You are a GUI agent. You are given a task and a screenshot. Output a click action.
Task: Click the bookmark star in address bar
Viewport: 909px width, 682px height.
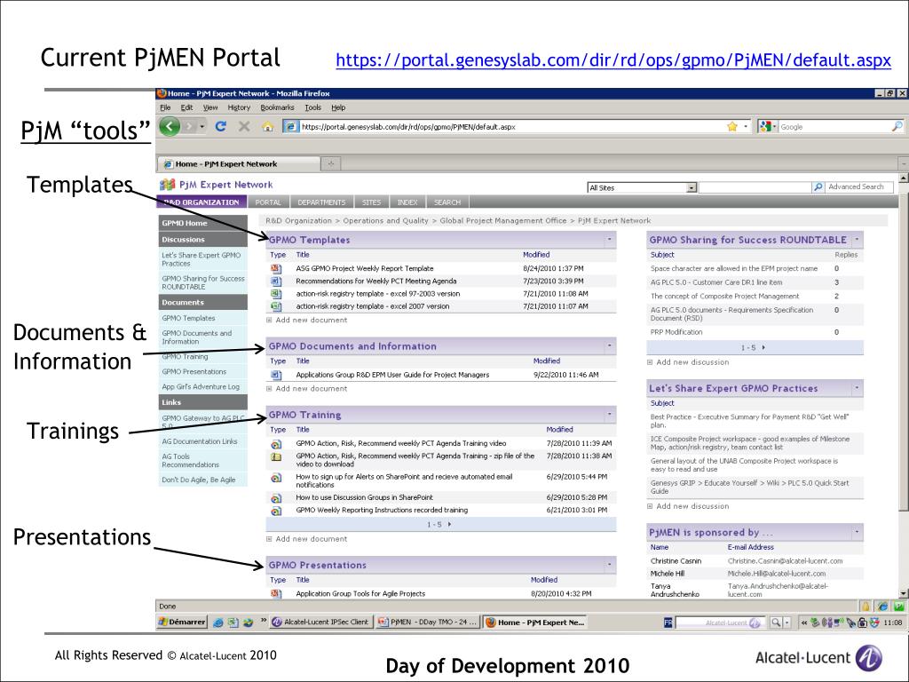[732, 126]
